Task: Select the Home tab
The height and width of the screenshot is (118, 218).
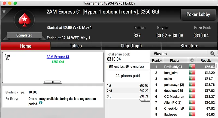Action: click(x=26, y=46)
